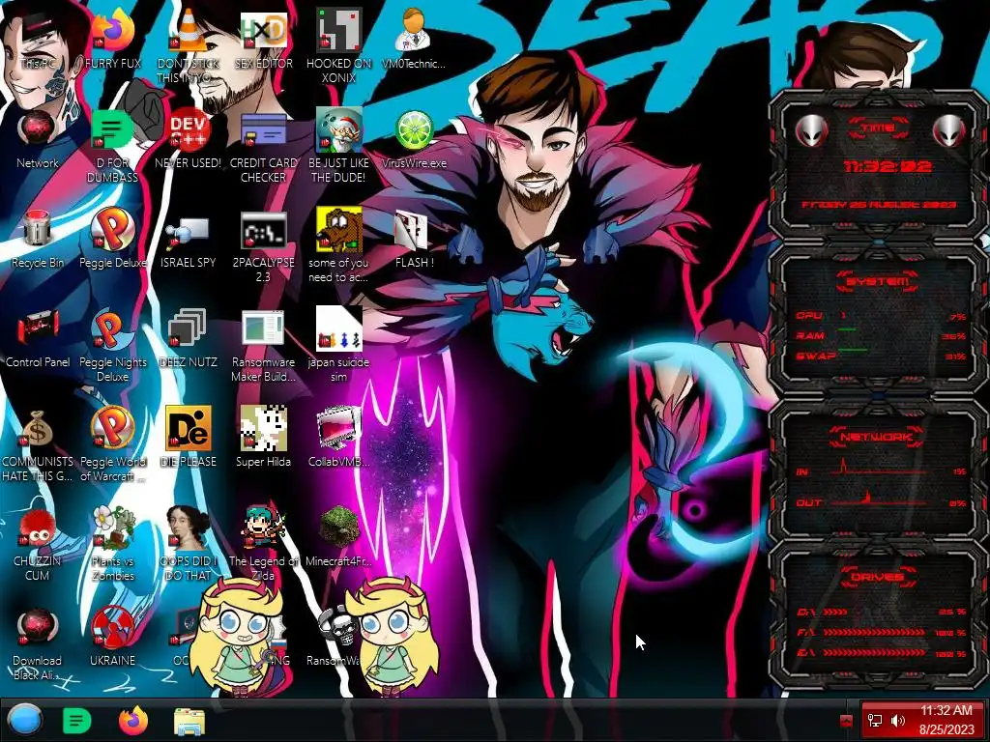Open Ransomware Maker Build... icon
The height and width of the screenshot is (742, 990).
click(x=263, y=346)
